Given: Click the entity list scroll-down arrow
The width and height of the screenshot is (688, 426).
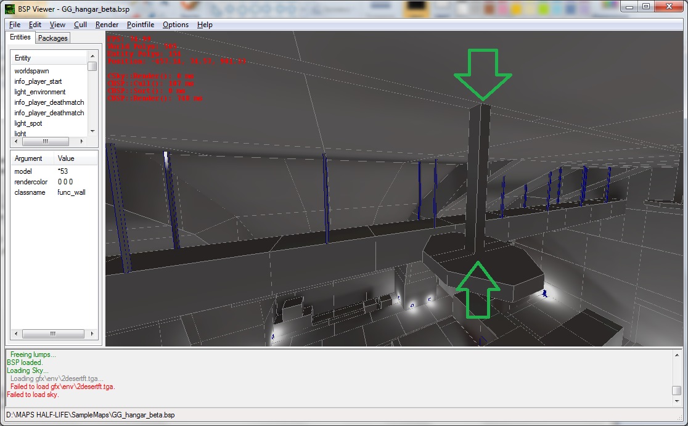Looking at the screenshot, I should coord(92,131).
